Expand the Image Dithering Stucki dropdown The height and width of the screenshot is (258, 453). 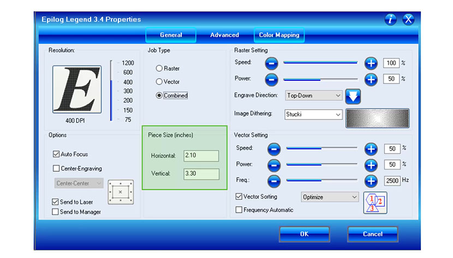[x=314, y=115]
